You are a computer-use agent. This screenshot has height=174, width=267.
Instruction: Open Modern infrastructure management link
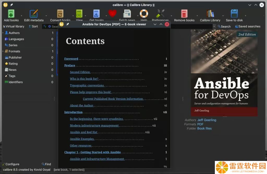click(94, 125)
